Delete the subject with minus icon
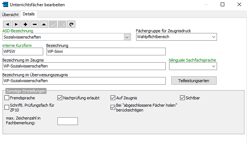Image resolution: width=247 pixels, height=143 pixels. [x=35, y=24]
